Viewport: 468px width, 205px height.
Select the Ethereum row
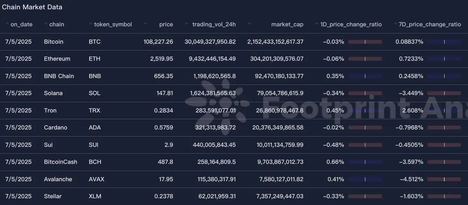(x=128, y=59)
